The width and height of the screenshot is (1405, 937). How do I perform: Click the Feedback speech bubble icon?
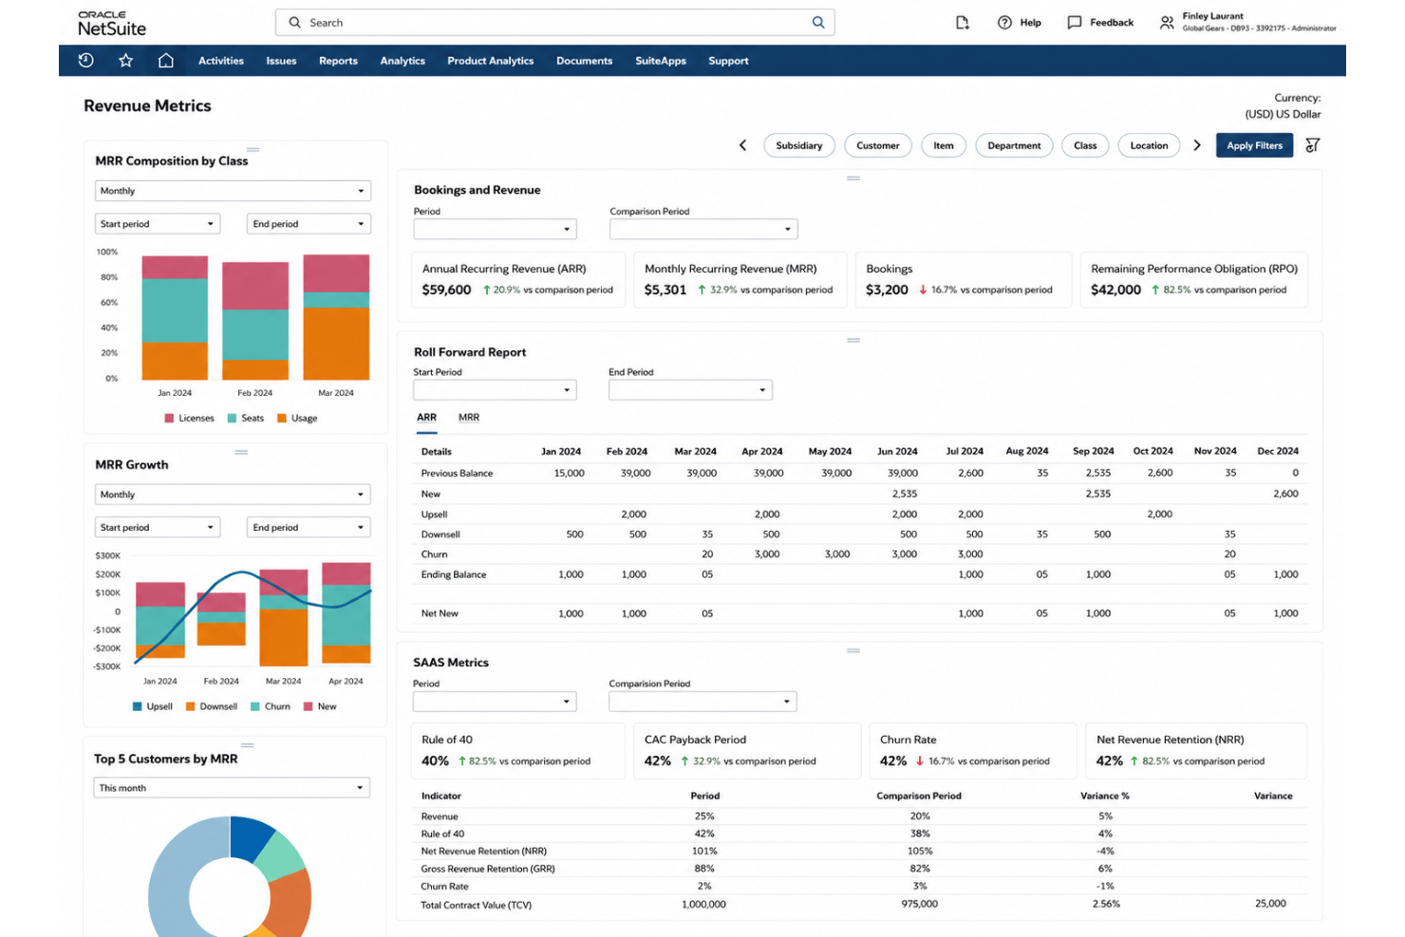pos(1074,23)
